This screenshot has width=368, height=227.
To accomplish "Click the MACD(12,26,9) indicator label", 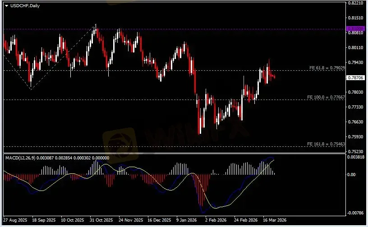I will (23, 158).
